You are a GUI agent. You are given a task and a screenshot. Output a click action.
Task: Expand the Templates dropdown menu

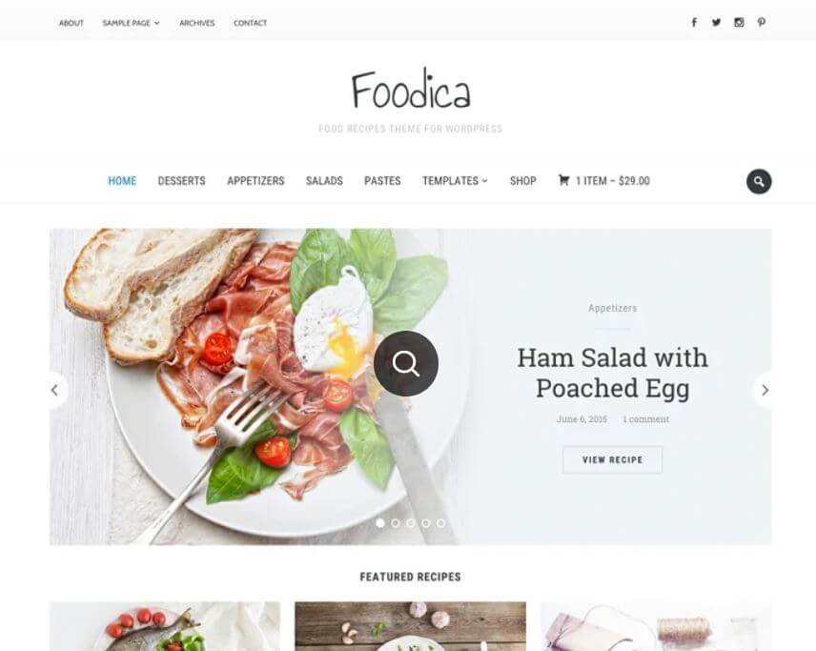(x=455, y=180)
